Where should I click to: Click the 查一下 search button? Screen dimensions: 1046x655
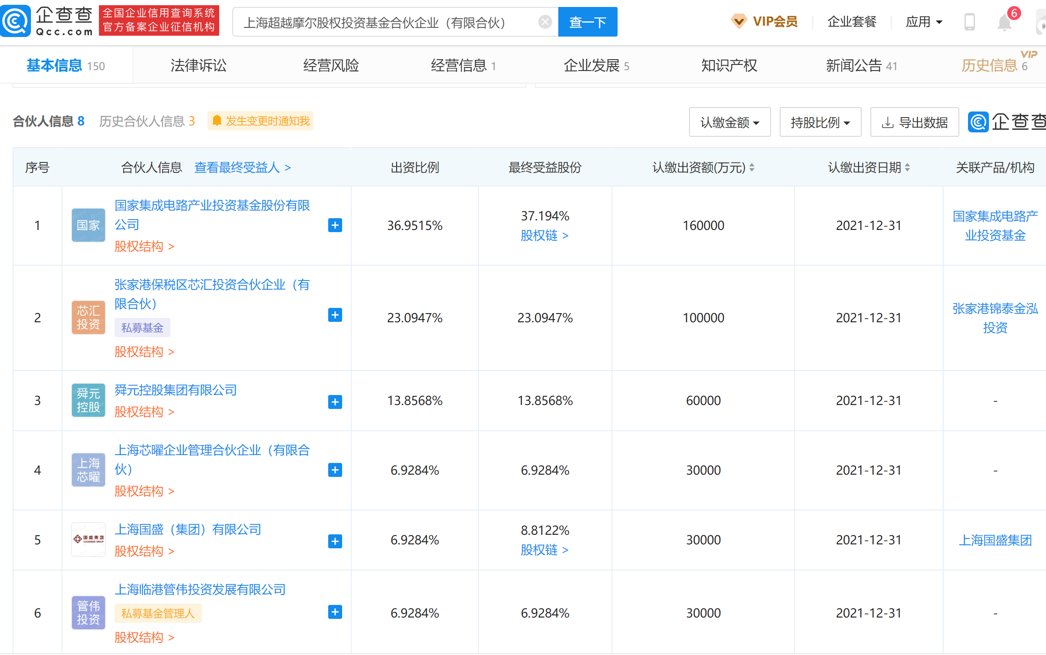[x=588, y=22]
